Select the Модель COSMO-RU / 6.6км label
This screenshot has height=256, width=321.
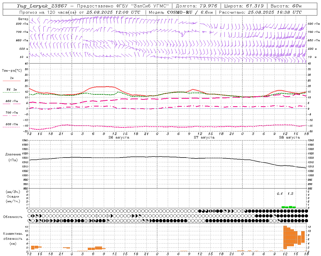tap(181, 12)
